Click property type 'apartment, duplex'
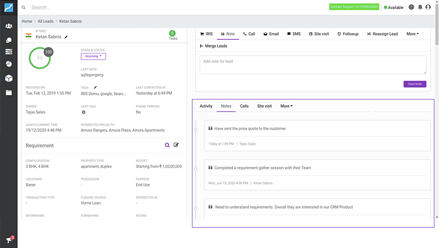Viewport: 439px width, 248px height. 96,166
